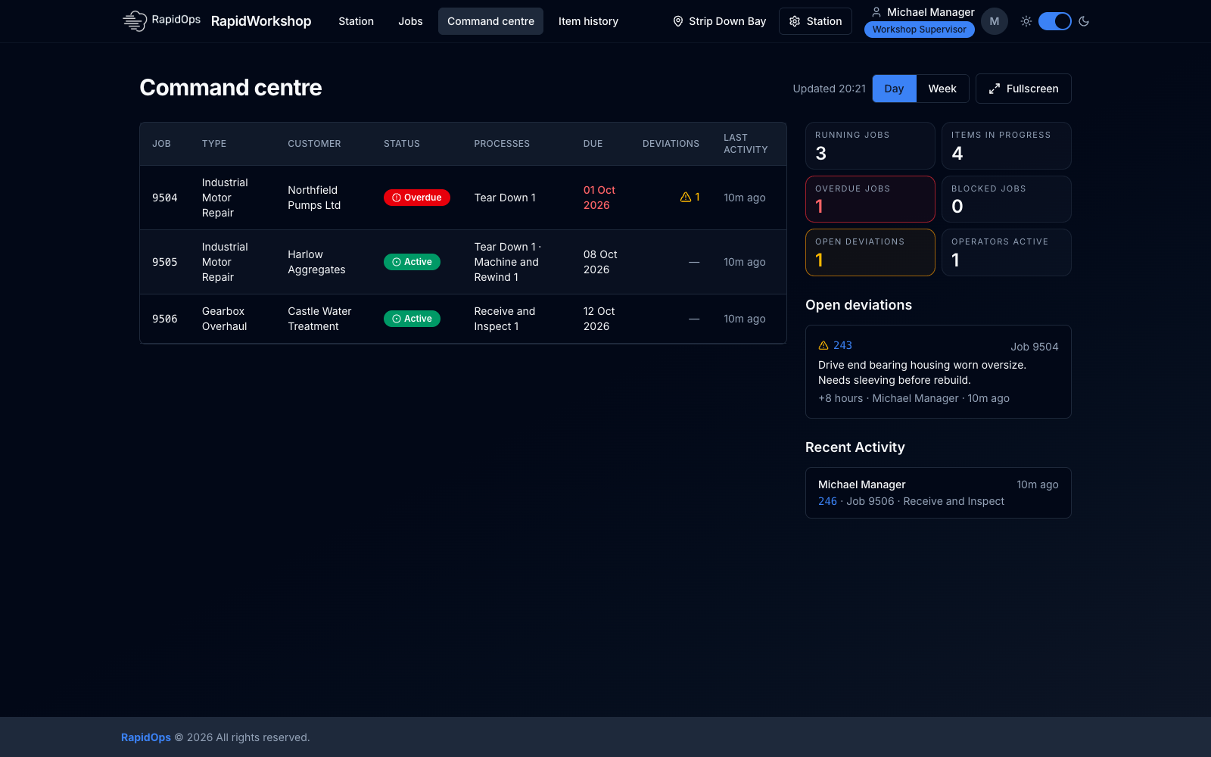Open the Items In Progress stat card

pos(1007,145)
